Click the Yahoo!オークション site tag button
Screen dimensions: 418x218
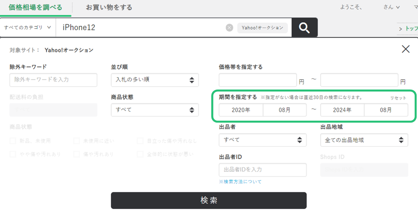262,28
